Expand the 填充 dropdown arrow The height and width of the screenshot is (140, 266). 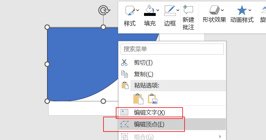(158, 10)
